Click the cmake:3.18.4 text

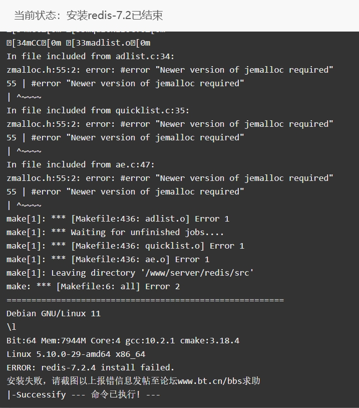coord(210,341)
